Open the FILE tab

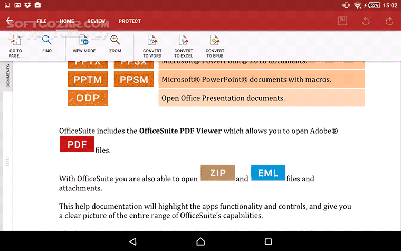pos(42,21)
